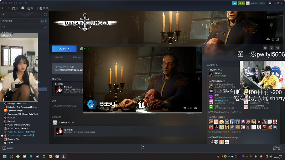Select Propnight in game list
Screen dimensions: 285x160
(12, 121)
